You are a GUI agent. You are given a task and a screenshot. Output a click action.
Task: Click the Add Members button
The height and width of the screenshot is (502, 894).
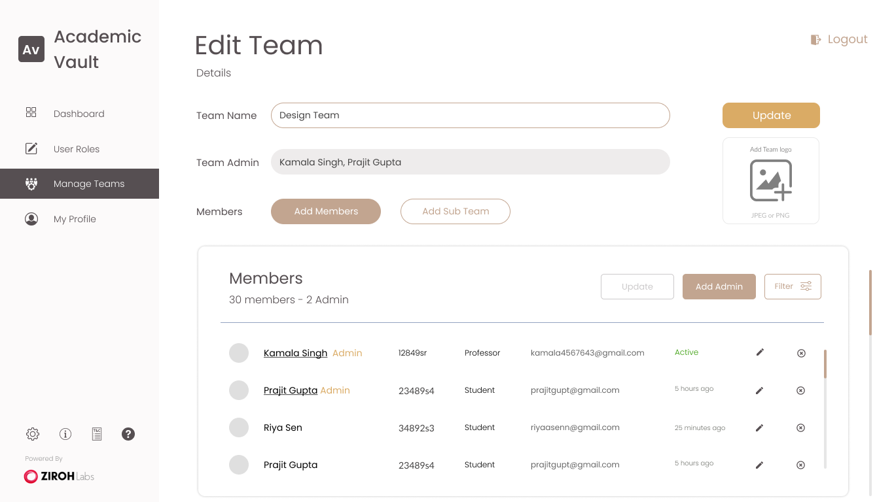(326, 212)
